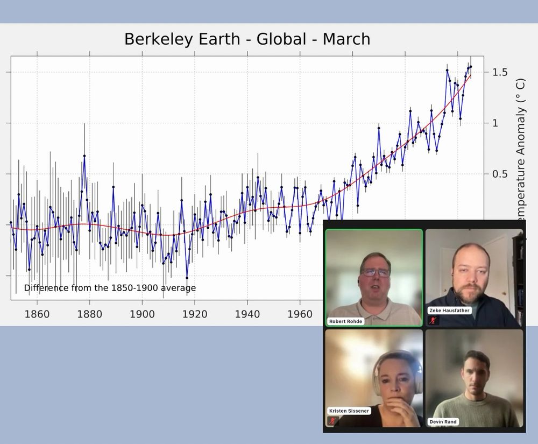Click Robert Rohde's video tile
This screenshot has width=538, height=444.
pos(374,278)
